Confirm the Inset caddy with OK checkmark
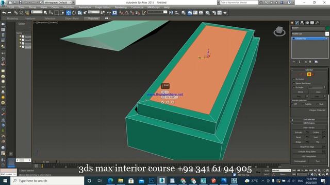 [163, 102]
